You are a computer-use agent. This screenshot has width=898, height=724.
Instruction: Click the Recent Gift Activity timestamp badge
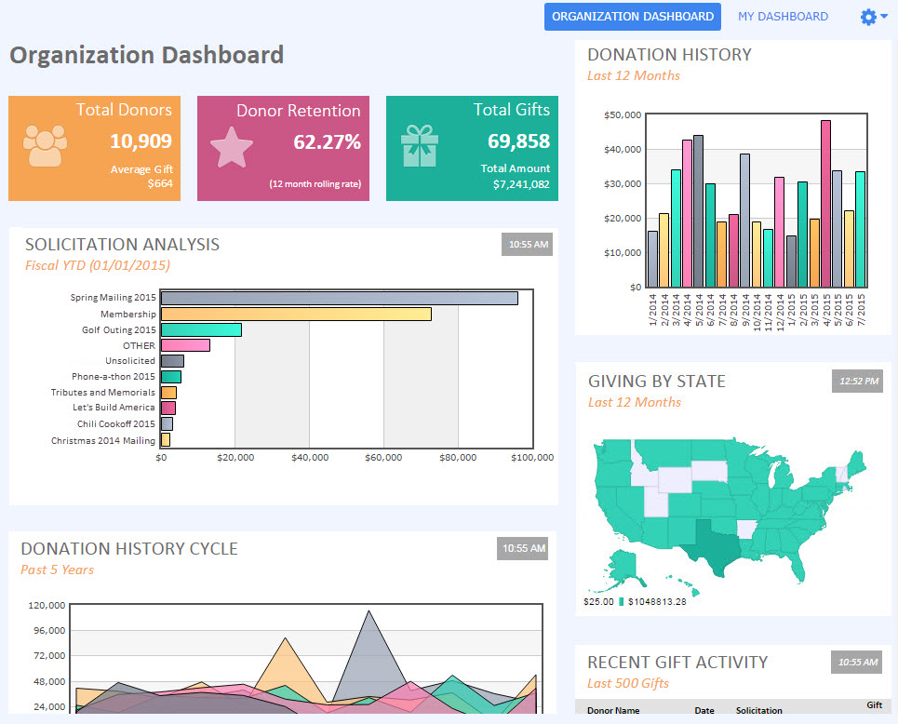pyautogui.click(x=855, y=663)
